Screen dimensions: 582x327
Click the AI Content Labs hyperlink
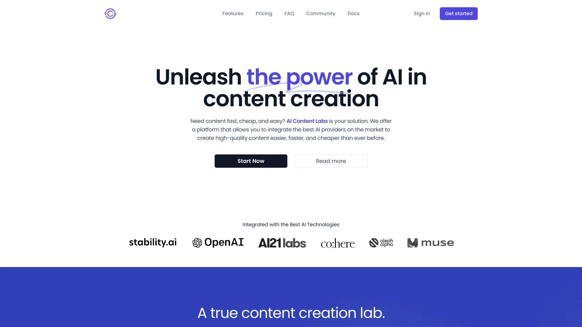pyautogui.click(x=307, y=121)
